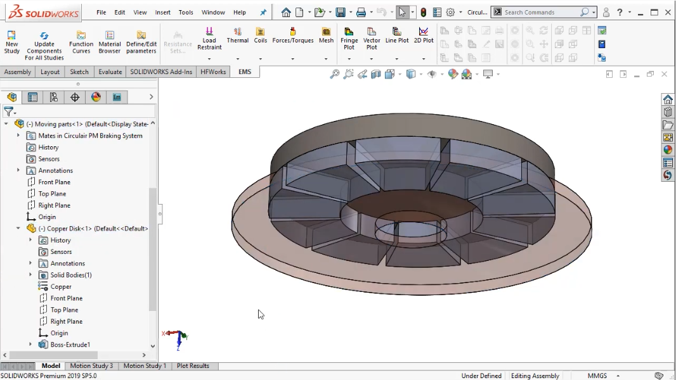Open the Plot Results tab
This screenshot has height=380, width=676.
193,366
